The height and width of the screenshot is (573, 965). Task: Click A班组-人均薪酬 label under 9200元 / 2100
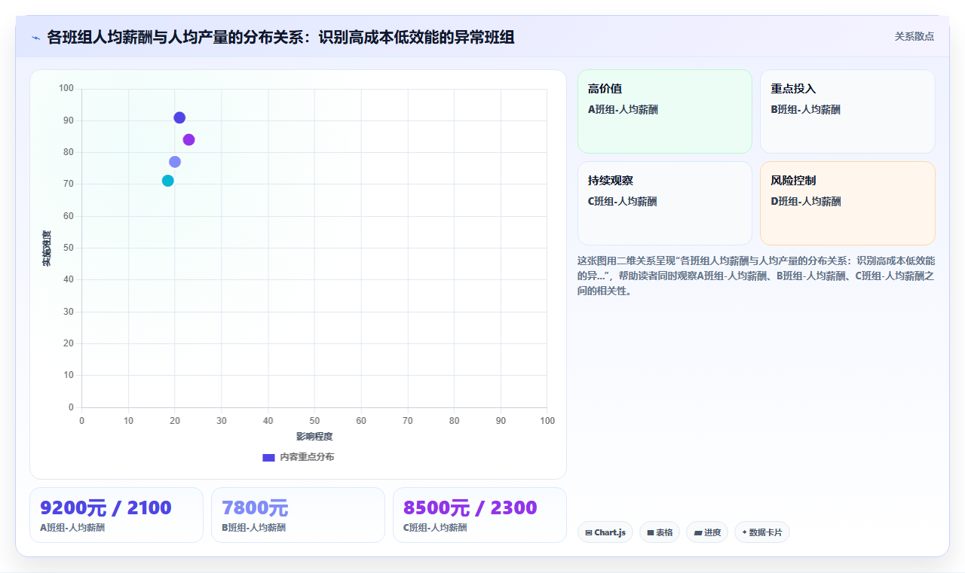(72, 528)
